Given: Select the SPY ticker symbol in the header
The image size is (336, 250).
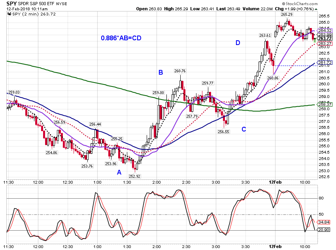Looking at the screenshot, I should (x=11, y=4).
